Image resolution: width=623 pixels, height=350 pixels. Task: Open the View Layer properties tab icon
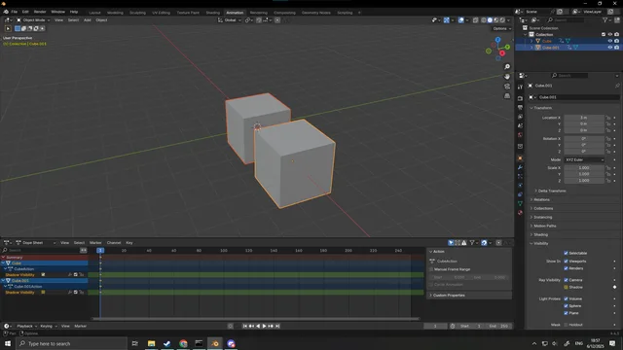520,117
